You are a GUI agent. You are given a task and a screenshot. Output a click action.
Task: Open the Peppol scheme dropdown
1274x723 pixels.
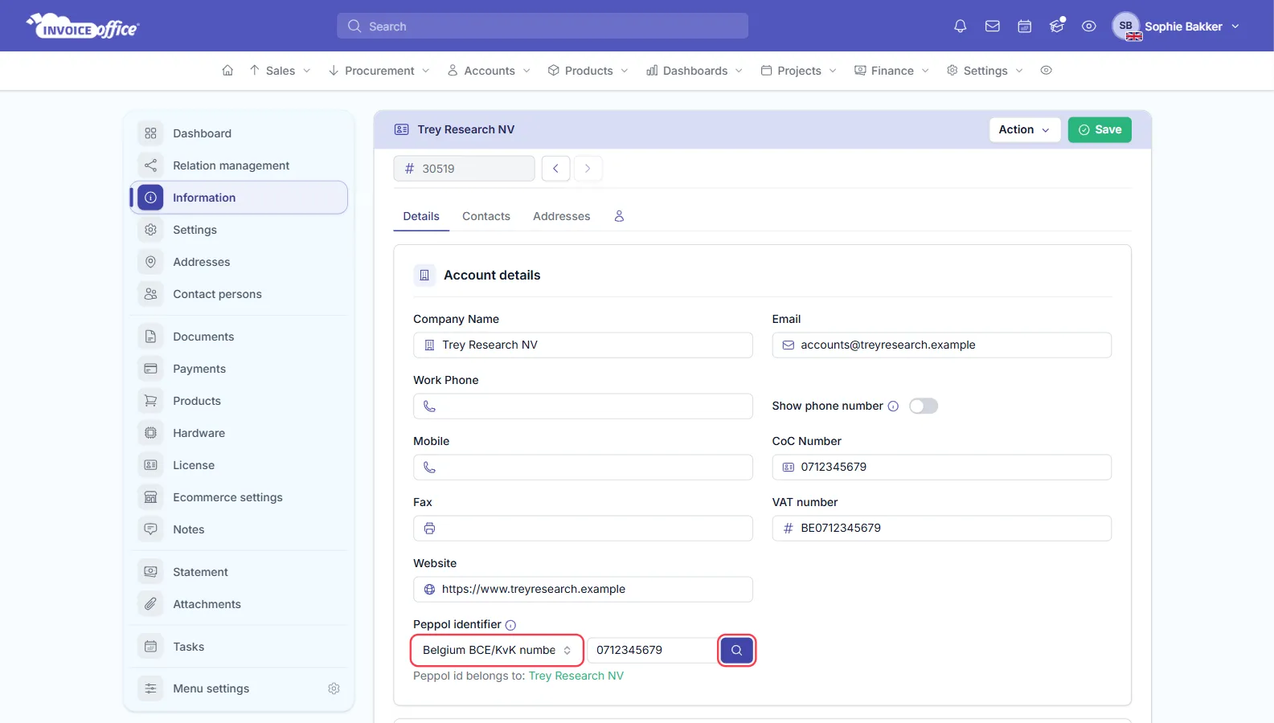(497, 650)
